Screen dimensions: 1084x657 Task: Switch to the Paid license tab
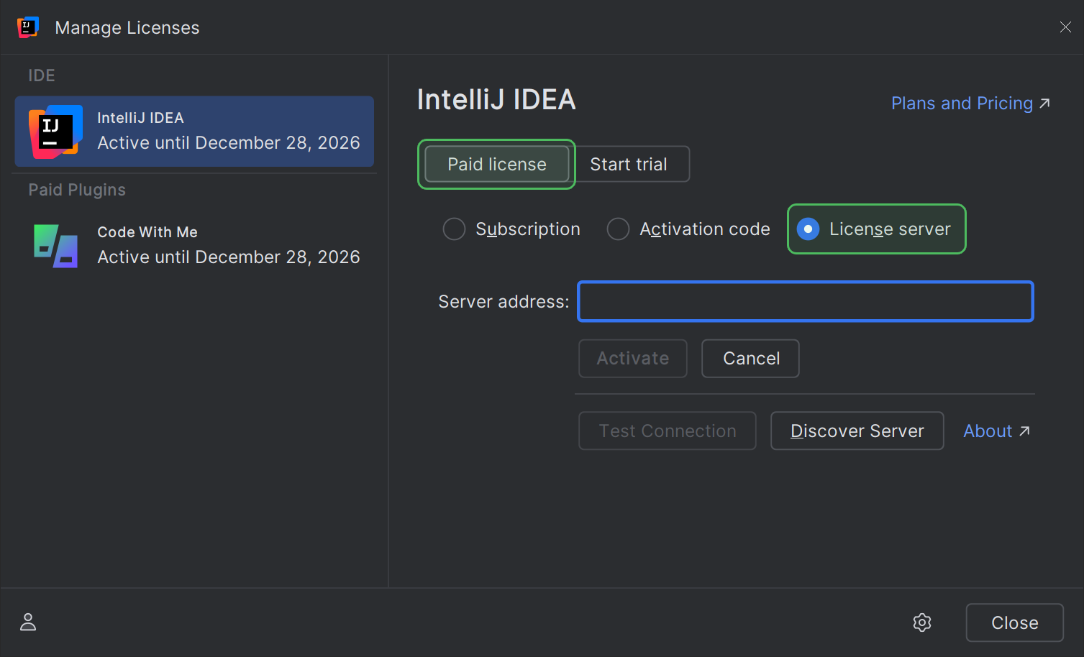click(x=496, y=164)
